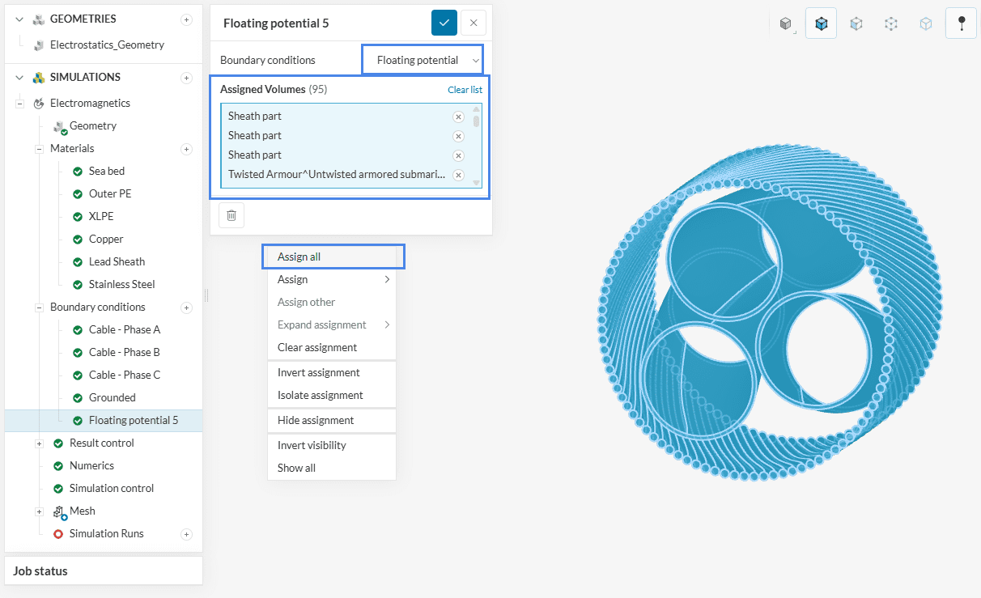Viewport: 981px width, 598px height.
Task: Click the probe point pin tool
Action: [x=961, y=24]
